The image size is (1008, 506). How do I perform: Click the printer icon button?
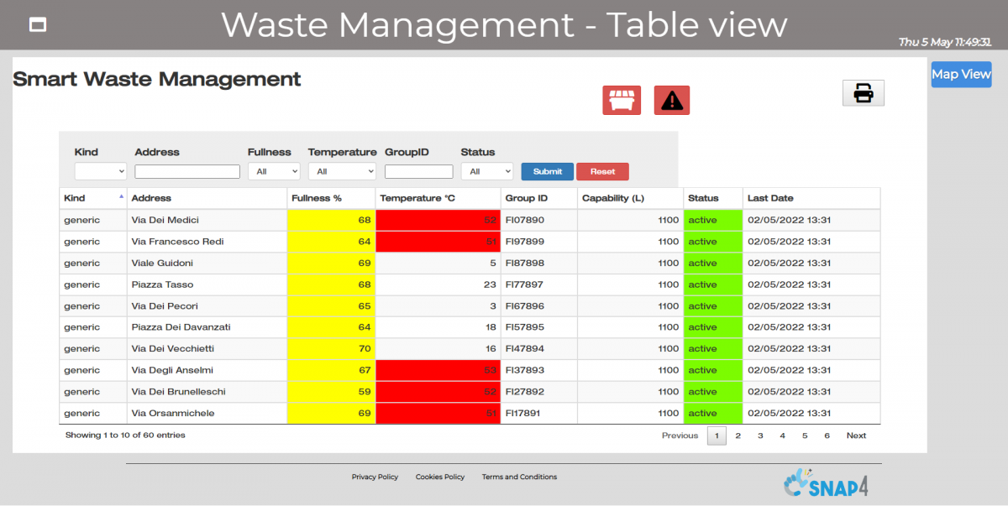coord(863,93)
